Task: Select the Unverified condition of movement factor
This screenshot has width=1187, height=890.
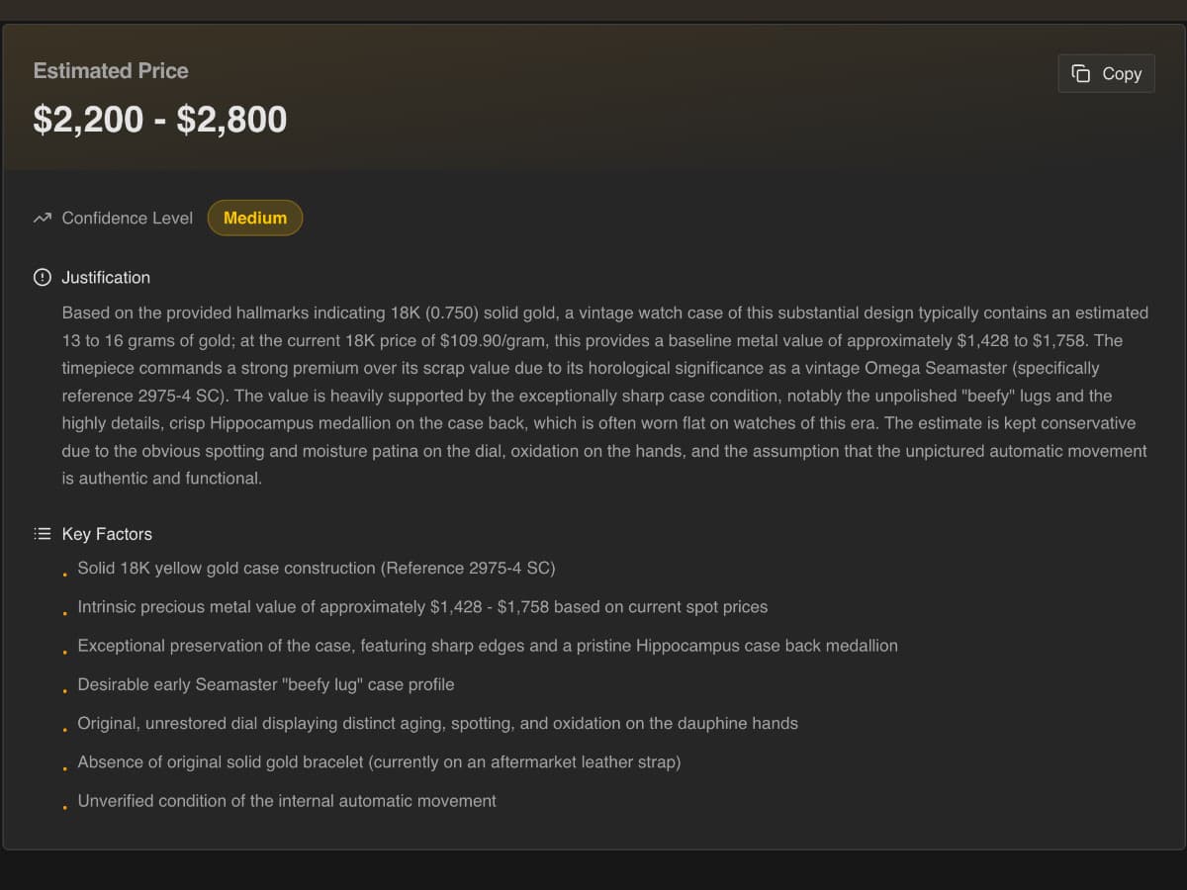Action: pyautogui.click(x=287, y=801)
